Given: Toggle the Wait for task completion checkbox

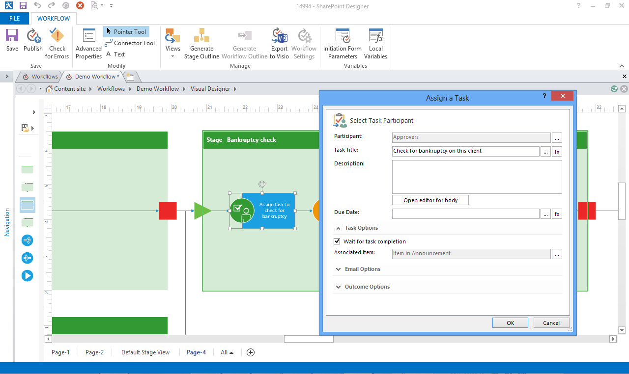Looking at the screenshot, I should click(337, 241).
